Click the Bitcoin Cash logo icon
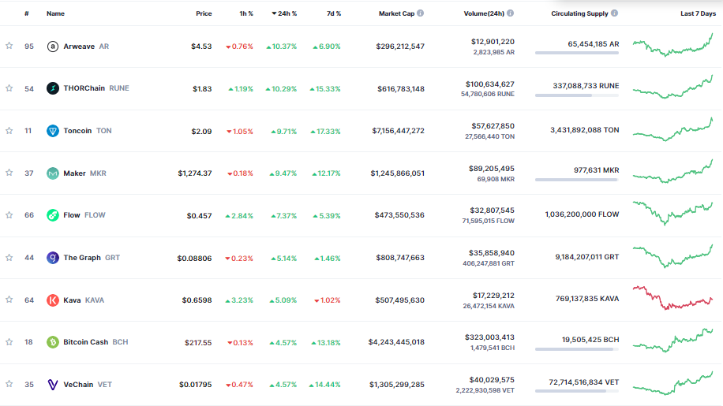Screen dimensions: 723x406 tap(53, 342)
